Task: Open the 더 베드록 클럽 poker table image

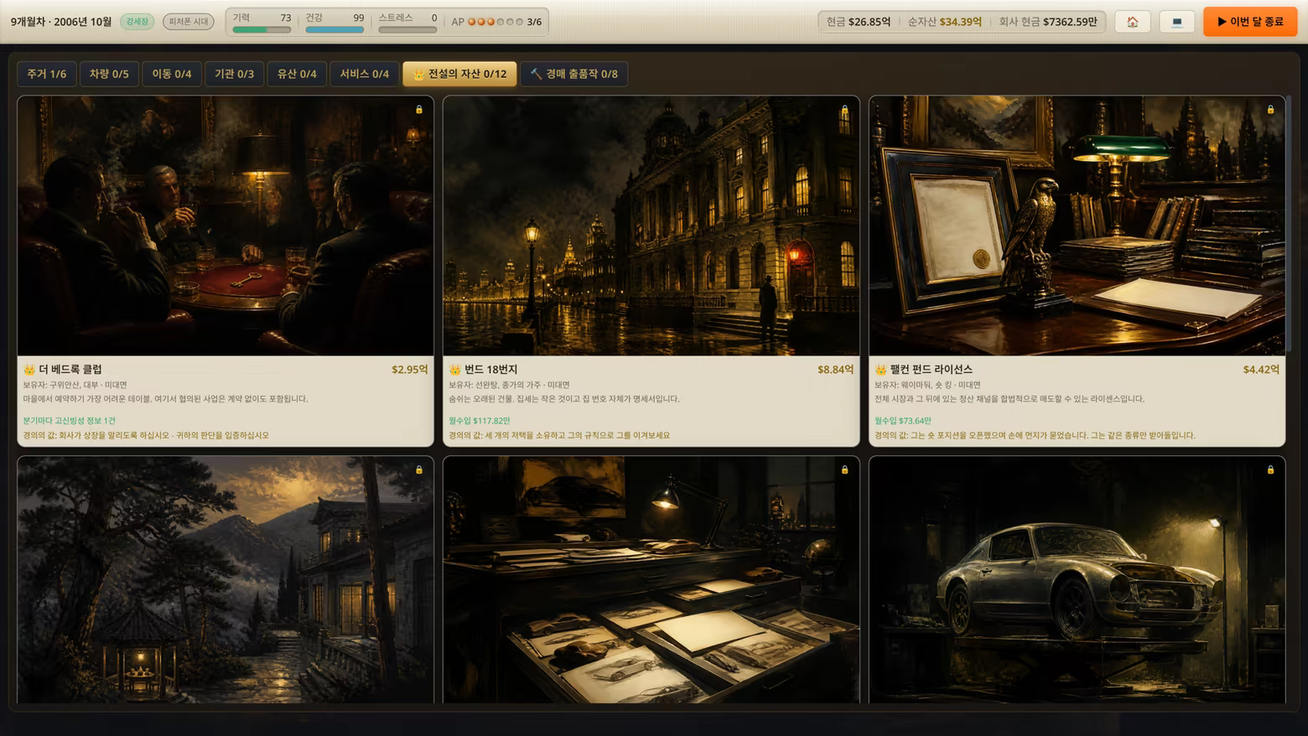Action: pos(226,225)
